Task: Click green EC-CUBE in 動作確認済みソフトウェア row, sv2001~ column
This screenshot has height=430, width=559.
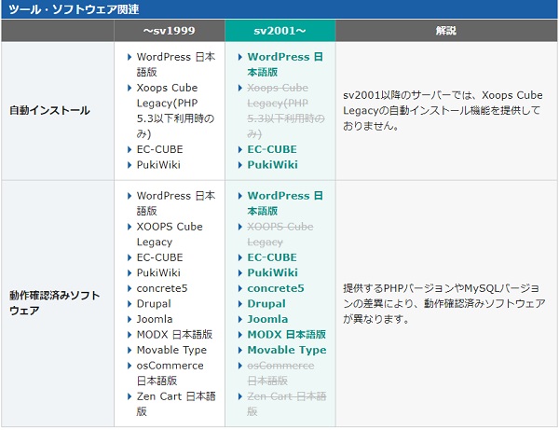Action: (272, 257)
